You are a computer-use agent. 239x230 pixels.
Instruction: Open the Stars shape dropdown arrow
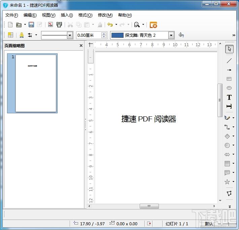pos(233,181)
